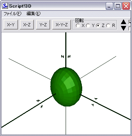The image size is (132, 136).
Task: Click the down arrow stepper
Action: (123, 28)
